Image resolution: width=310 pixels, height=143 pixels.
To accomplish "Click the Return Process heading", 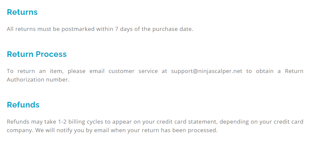I will pos(37,54).
